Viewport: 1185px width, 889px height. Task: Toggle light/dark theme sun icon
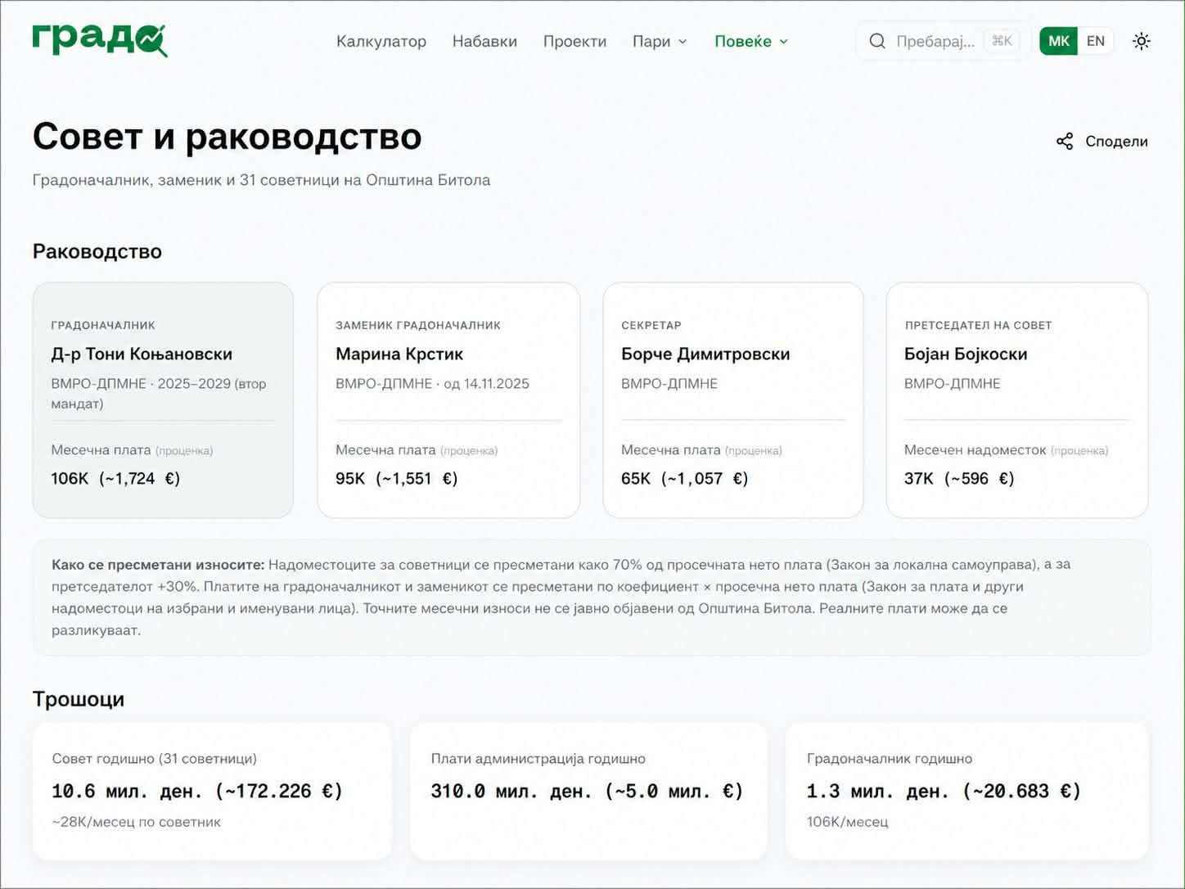(x=1141, y=41)
